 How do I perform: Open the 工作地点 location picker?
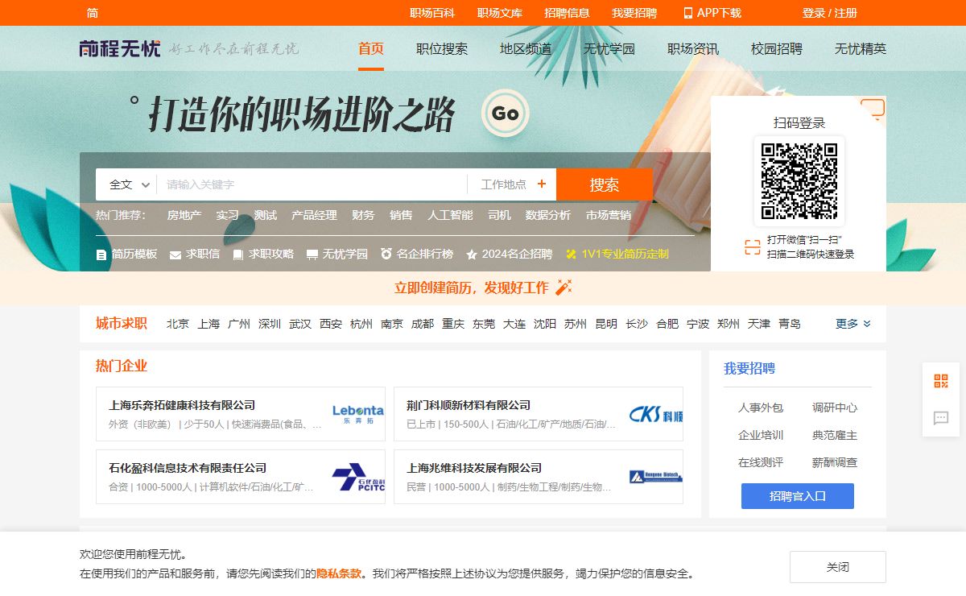512,184
